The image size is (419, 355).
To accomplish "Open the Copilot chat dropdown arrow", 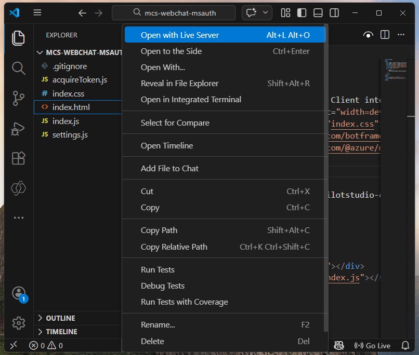I will pyautogui.click(x=266, y=13).
